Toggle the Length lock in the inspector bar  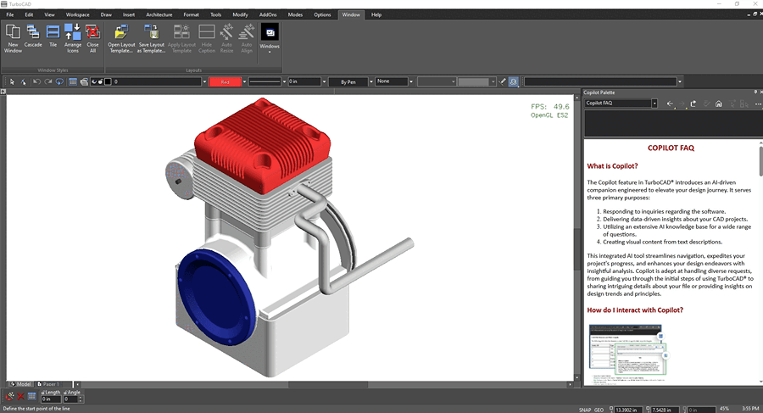click(x=43, y=392)
